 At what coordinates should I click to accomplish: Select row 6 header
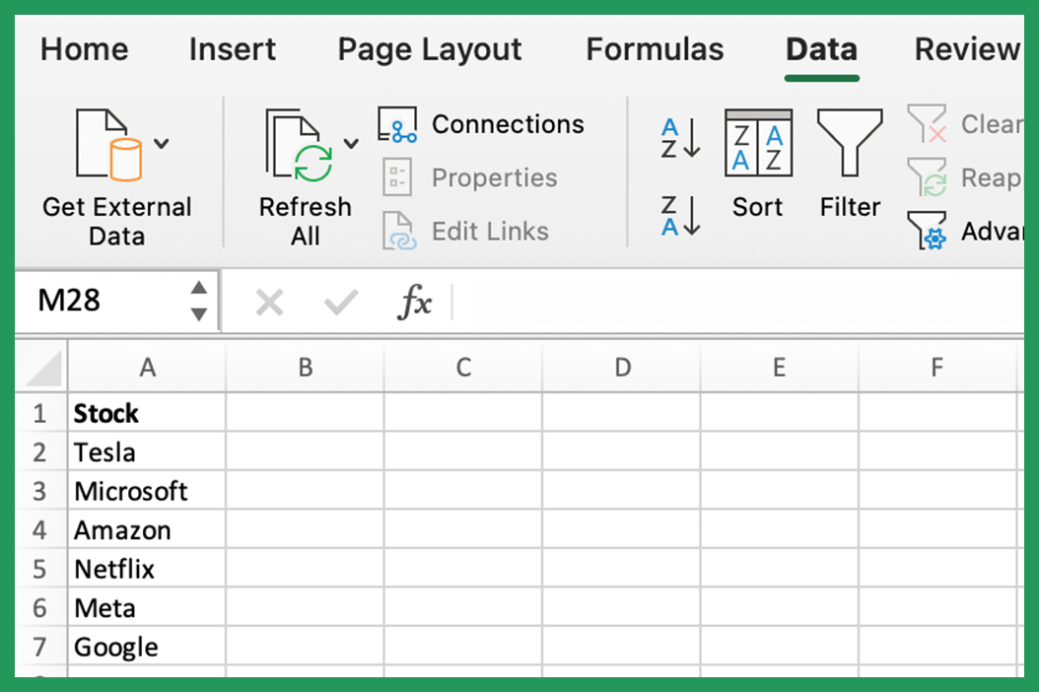39,608
